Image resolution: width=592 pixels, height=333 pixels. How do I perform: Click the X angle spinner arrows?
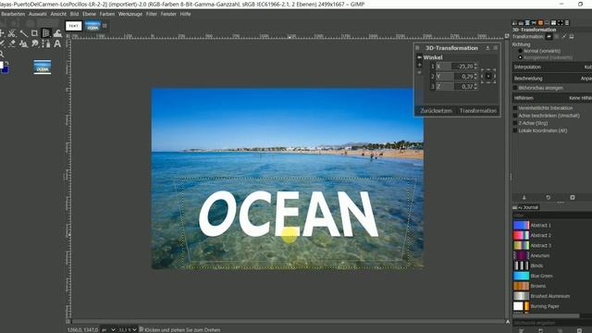pos(475,66)
